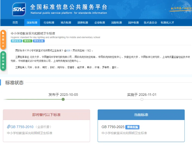The width and height of the screenshot is (192, 146).
Task: Click the 即将实施 tag badge
Action: pyautogui.click(x=38, y=41)
